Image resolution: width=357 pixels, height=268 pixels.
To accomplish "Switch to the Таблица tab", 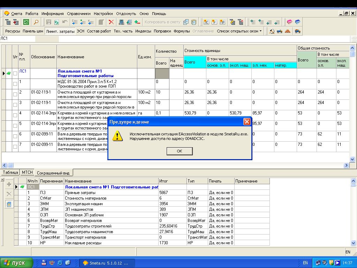I will point(10,172).
